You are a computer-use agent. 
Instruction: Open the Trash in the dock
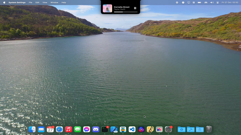pos(209,129)
